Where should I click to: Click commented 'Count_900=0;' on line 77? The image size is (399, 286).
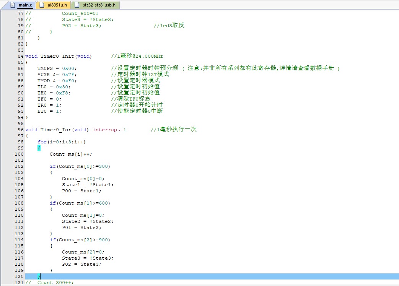point(80,13)
